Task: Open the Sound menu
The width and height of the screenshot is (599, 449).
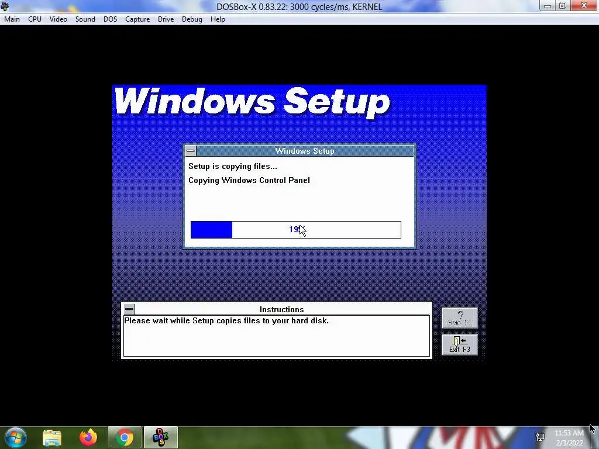Action: click(x=85, y=19)
